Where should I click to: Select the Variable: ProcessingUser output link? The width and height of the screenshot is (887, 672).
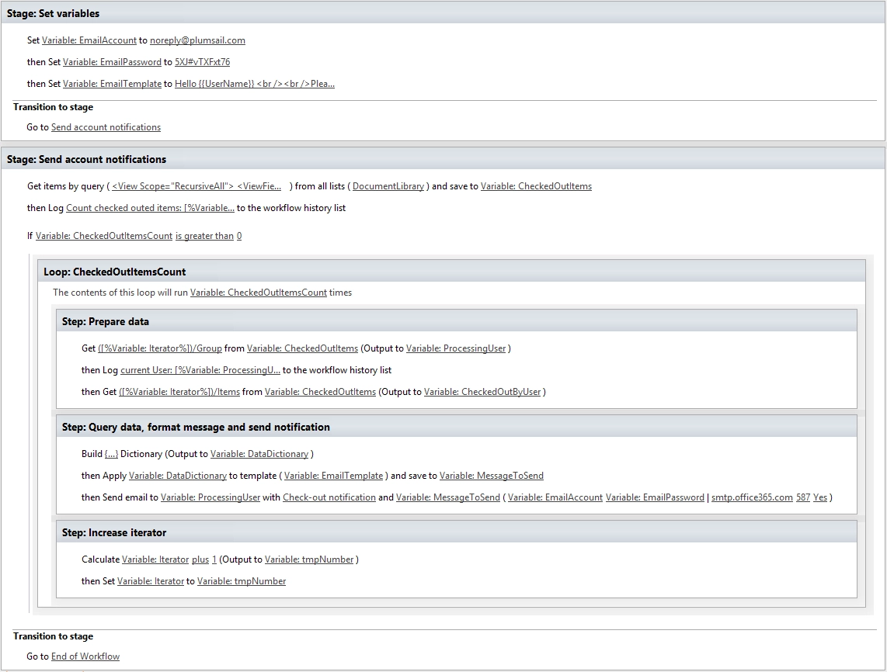(456, 348)
